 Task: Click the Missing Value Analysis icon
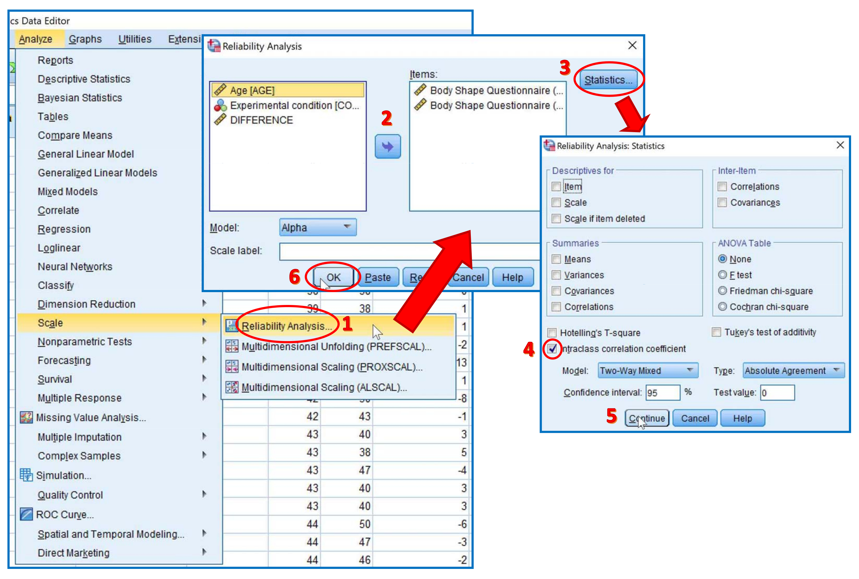coord(26,417)
